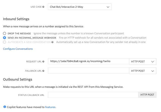Click help icon beside Autocreate A New Conversation
This screenshot has height=112, width=161.
[53, 42]
